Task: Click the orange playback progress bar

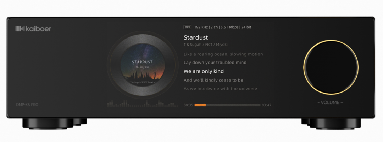Action: click(x=200, y=105)
